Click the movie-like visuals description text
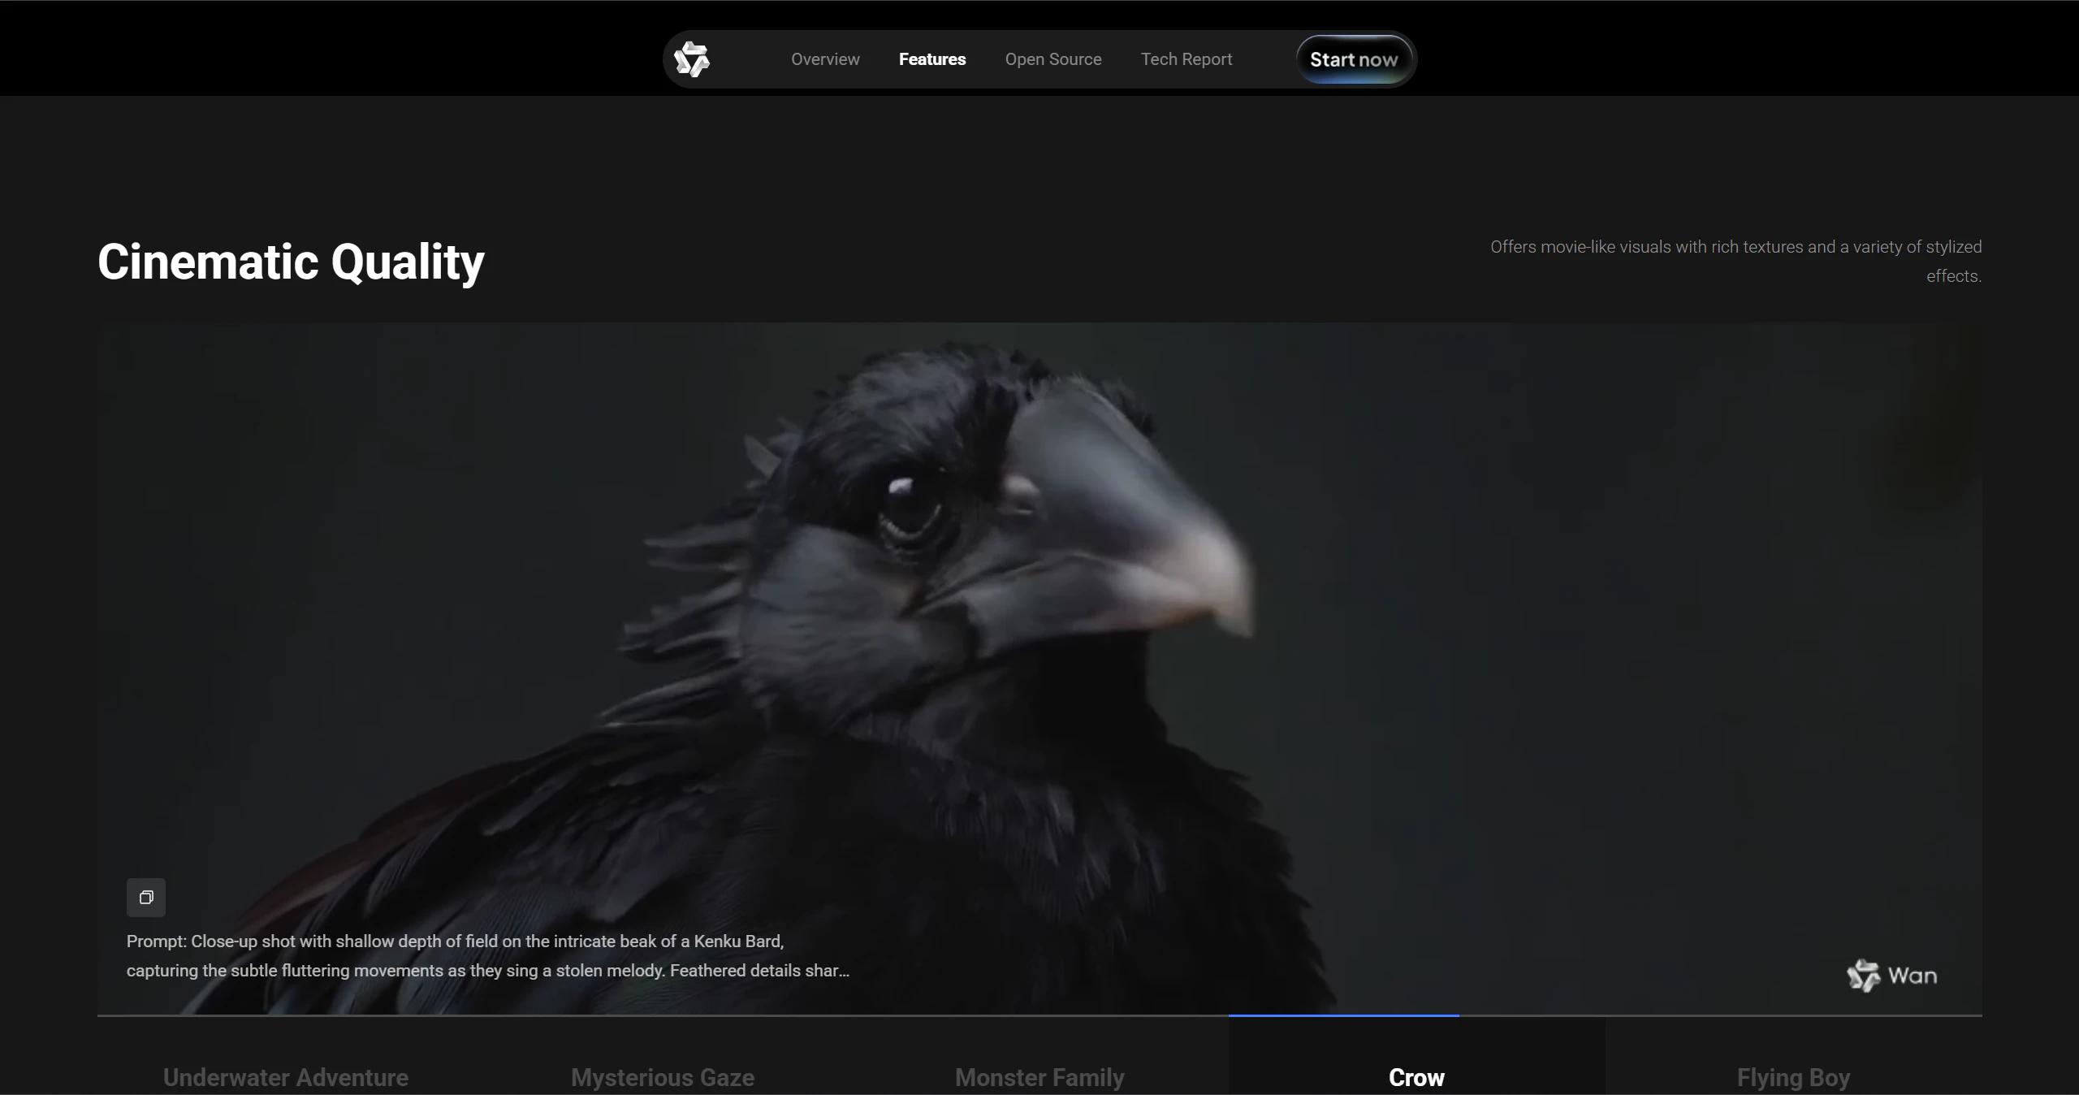This screenshot has width=2079, height=1095. (x=1735, y=261)
